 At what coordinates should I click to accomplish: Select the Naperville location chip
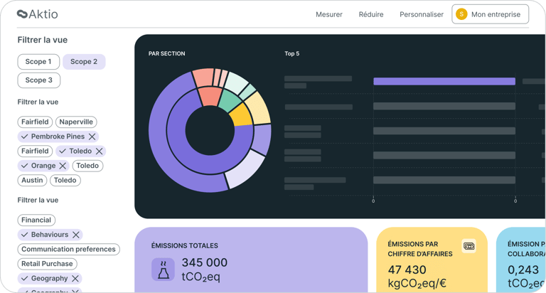coord(76,122)
